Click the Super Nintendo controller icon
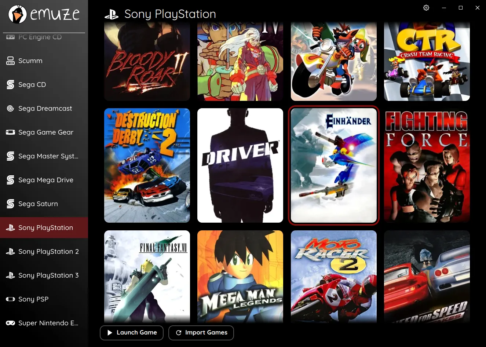Image resolution: width=486 pixels, height=347 pixels. 10,323
